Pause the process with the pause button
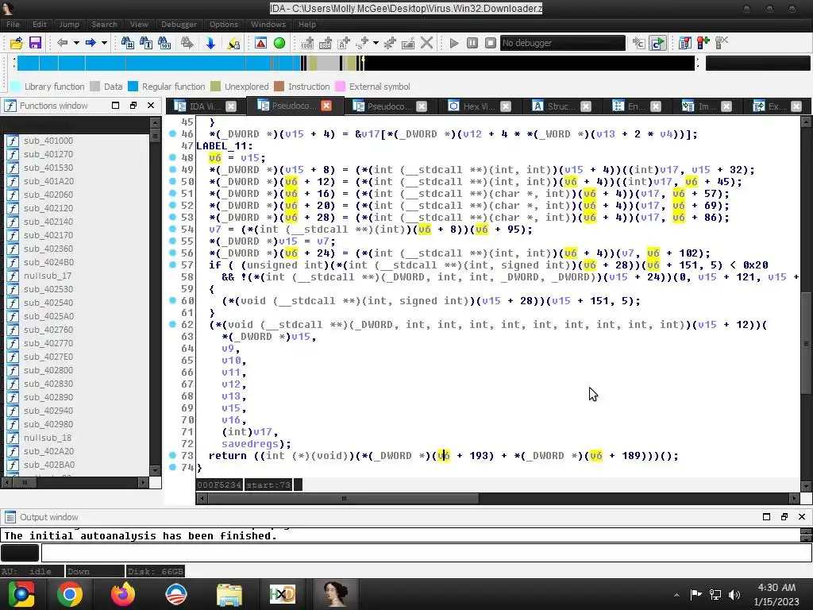The width and height of the screenshot is (813, 610). pyautogui.click(x=472, y=43)
